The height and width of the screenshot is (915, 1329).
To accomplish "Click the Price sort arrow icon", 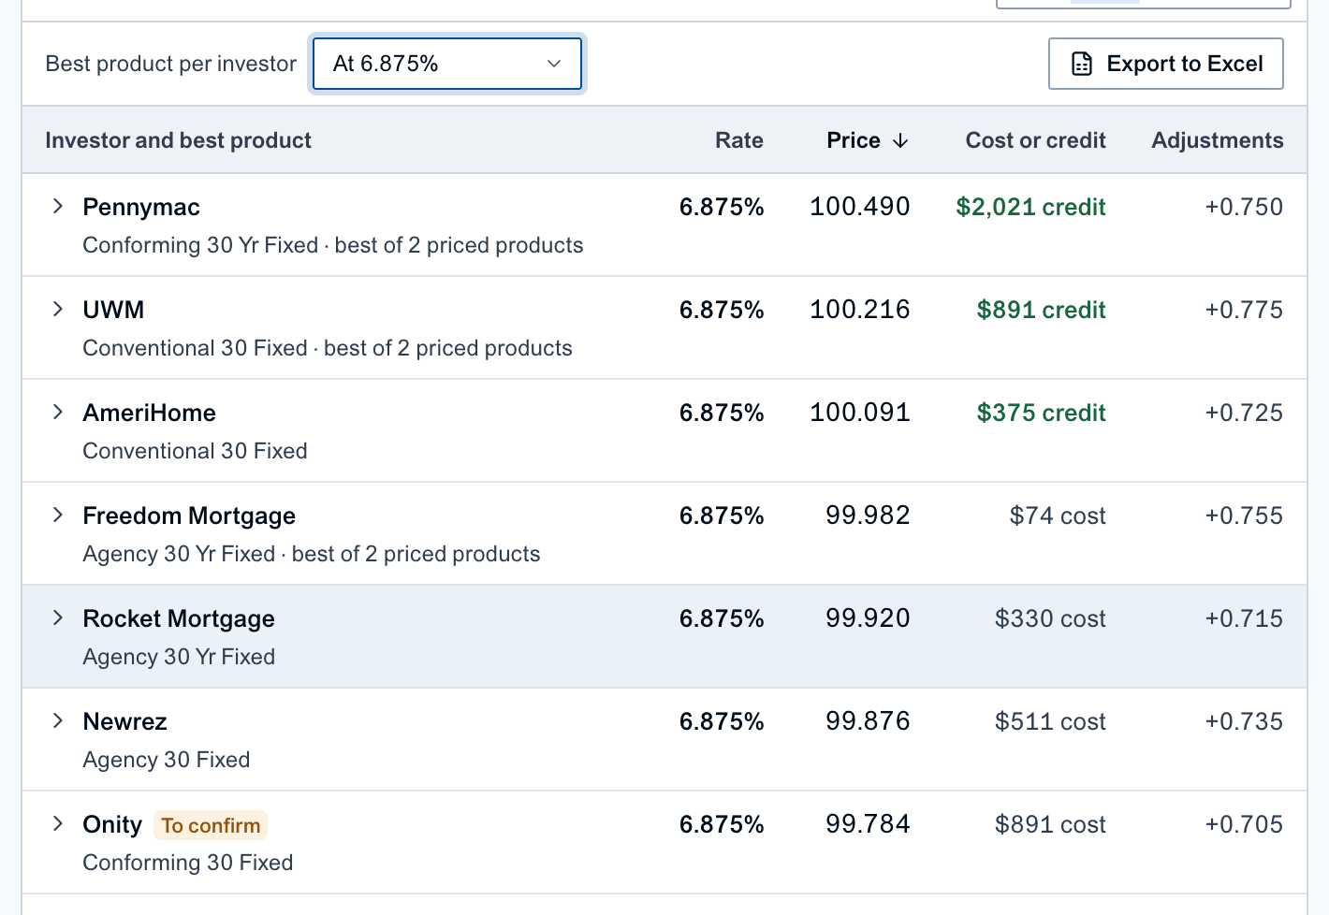I will [900, 140].
